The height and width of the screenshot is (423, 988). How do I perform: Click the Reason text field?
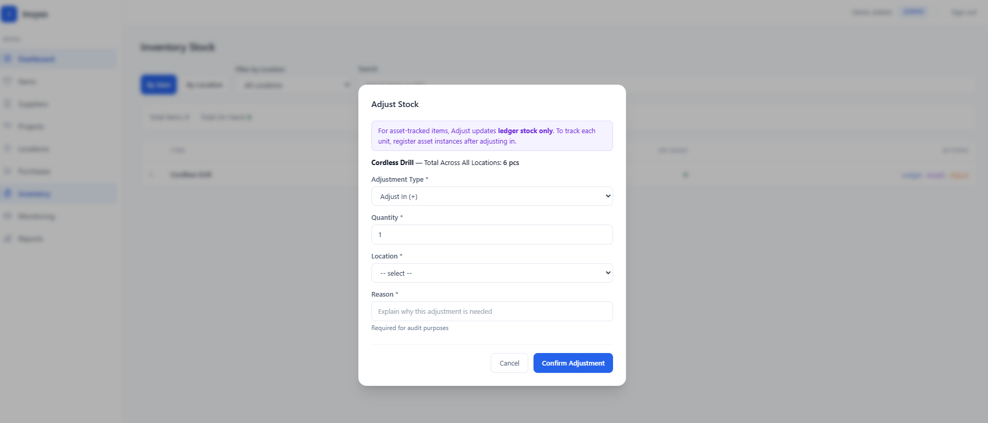[x=492, y=311]
